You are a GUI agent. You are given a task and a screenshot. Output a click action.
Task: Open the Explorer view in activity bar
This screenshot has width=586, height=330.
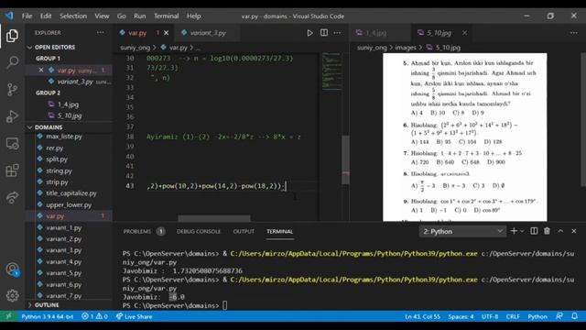12,36
